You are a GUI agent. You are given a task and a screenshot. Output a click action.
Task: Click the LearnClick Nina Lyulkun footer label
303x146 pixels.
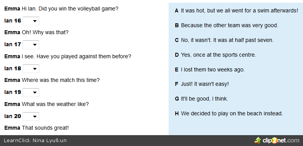click(x=35, y=141)
